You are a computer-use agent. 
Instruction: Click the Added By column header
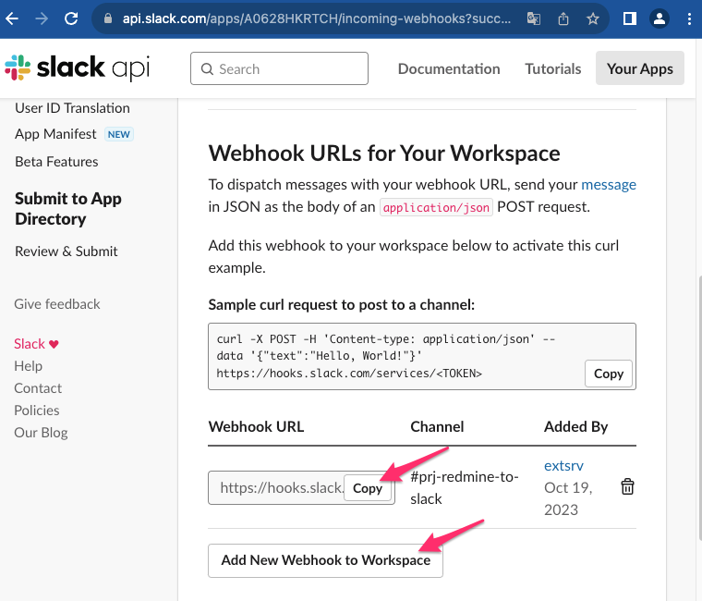pos(575,426)
